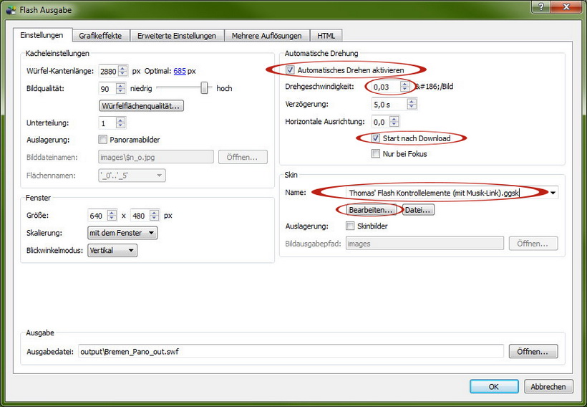Click the optimal 685 size link

click(180, 71)
